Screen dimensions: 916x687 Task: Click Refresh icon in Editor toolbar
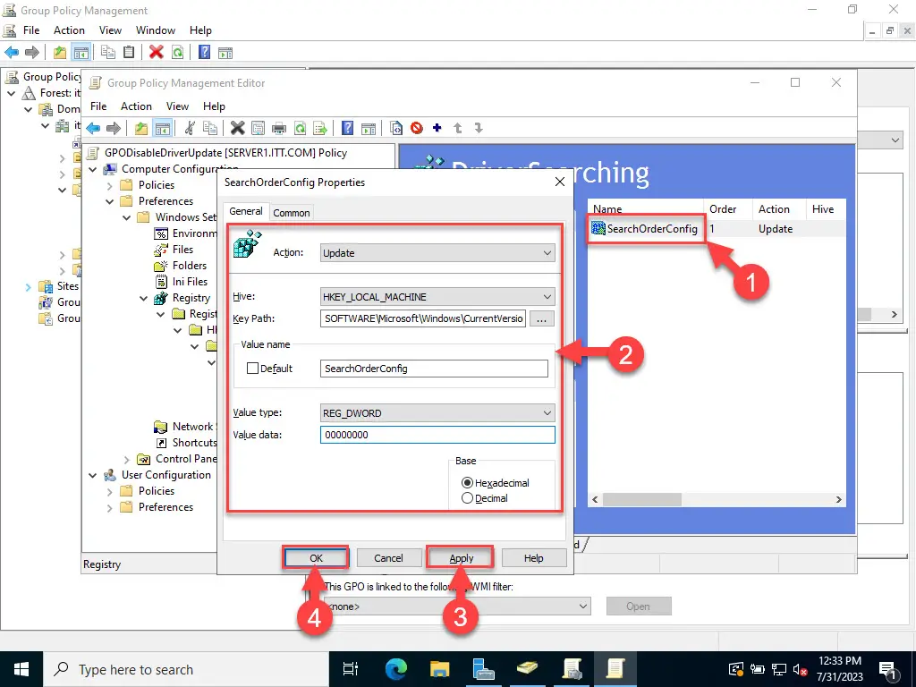[301, 128]
